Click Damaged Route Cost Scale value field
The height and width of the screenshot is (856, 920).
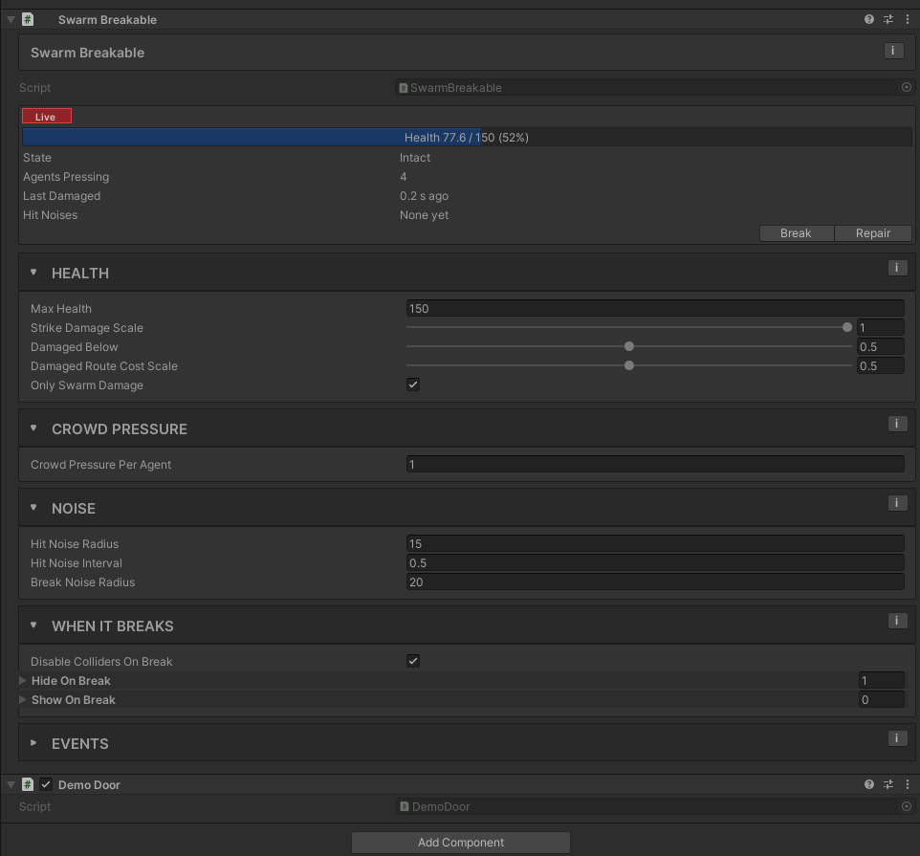(x=880, y=365)
